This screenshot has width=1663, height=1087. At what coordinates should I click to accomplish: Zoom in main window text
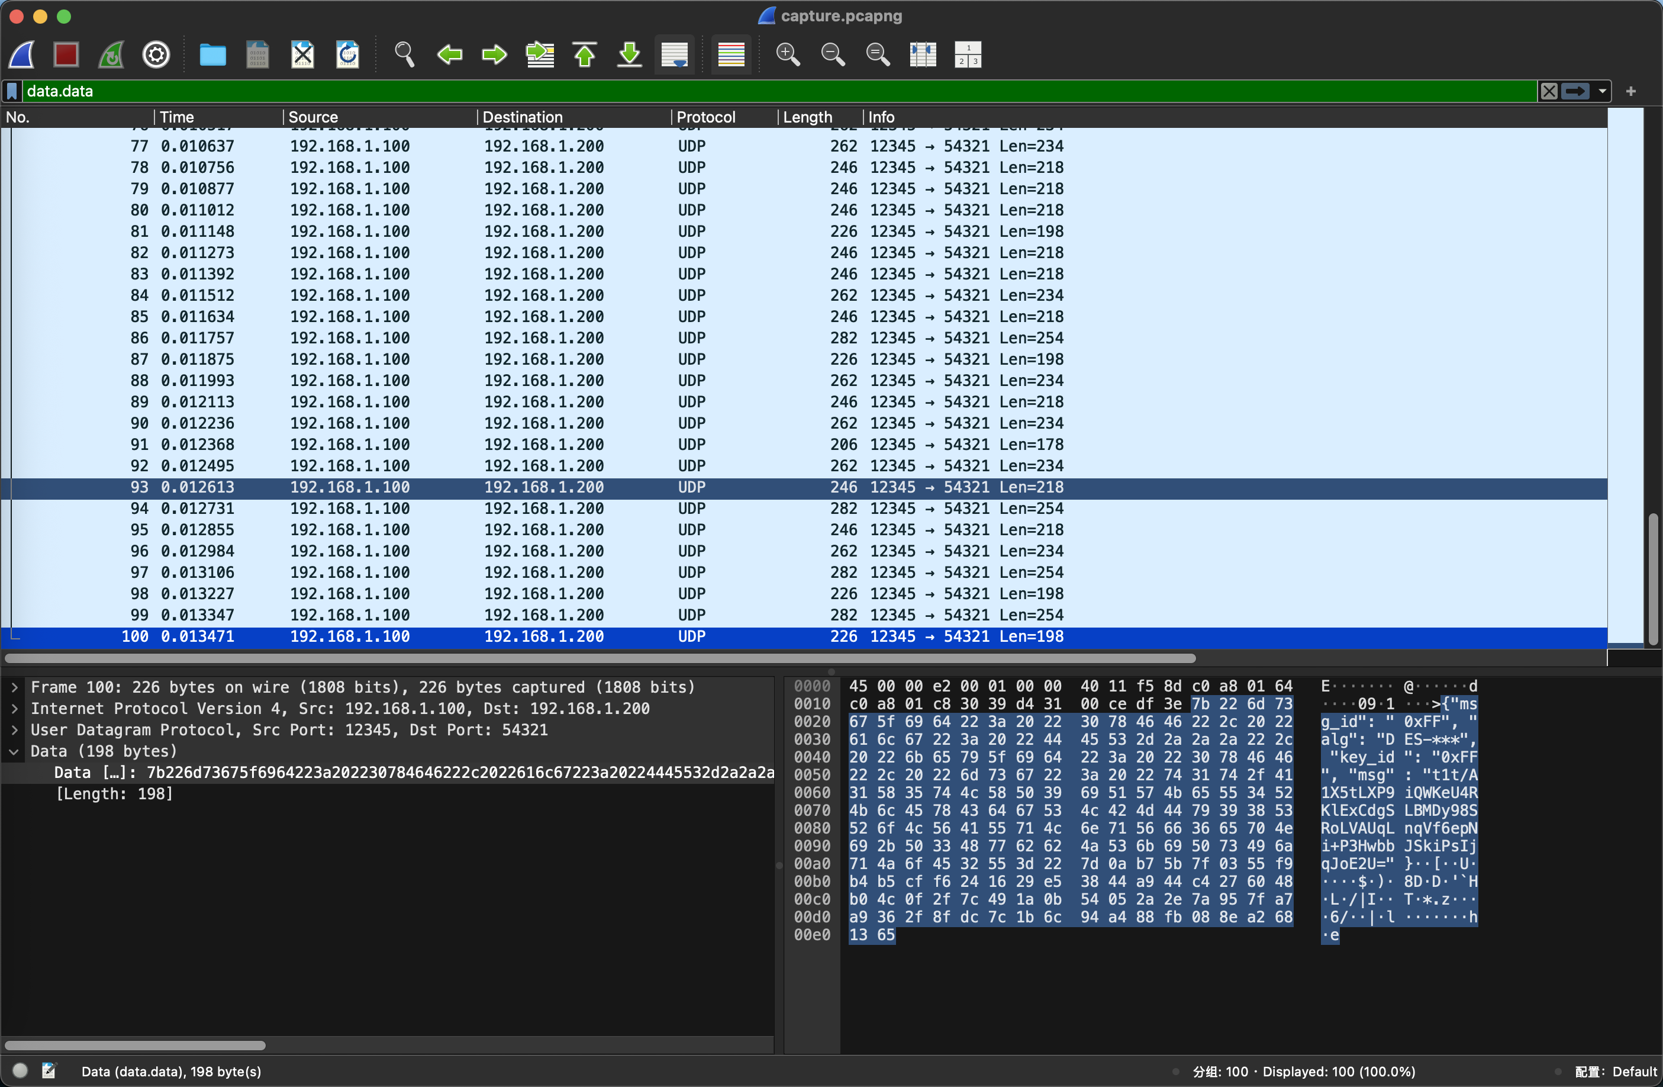click(x=788, y=54)
